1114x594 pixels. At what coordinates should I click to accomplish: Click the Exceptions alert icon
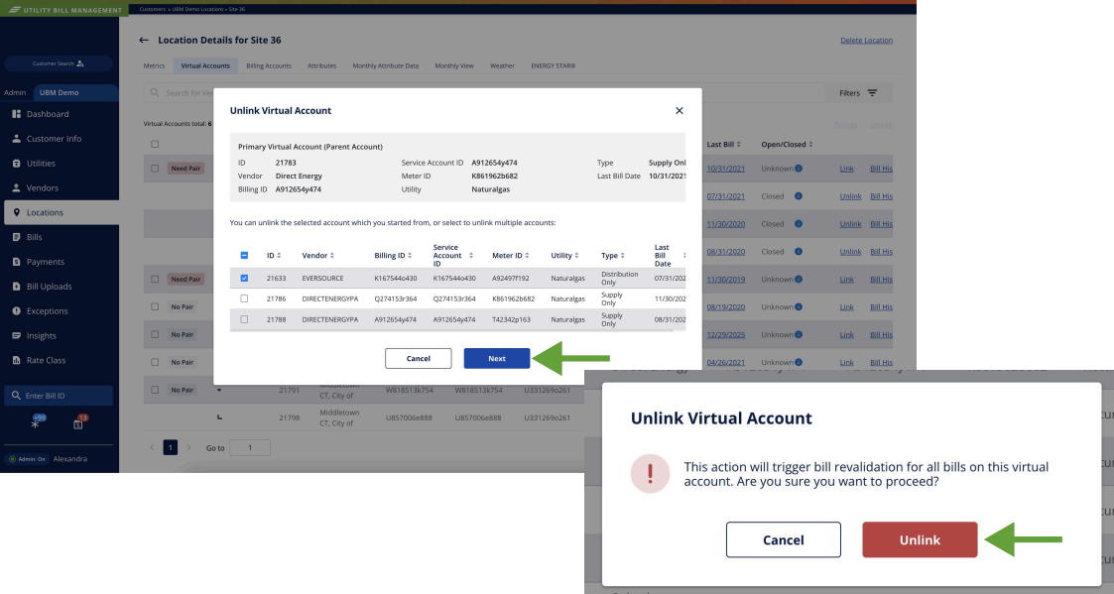tap(16, 311)
